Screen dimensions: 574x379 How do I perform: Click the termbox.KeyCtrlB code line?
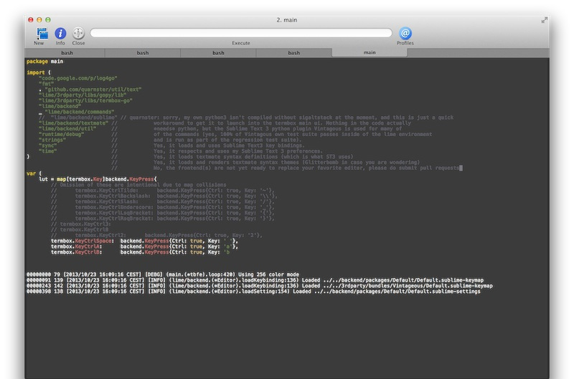click(140, 252)
